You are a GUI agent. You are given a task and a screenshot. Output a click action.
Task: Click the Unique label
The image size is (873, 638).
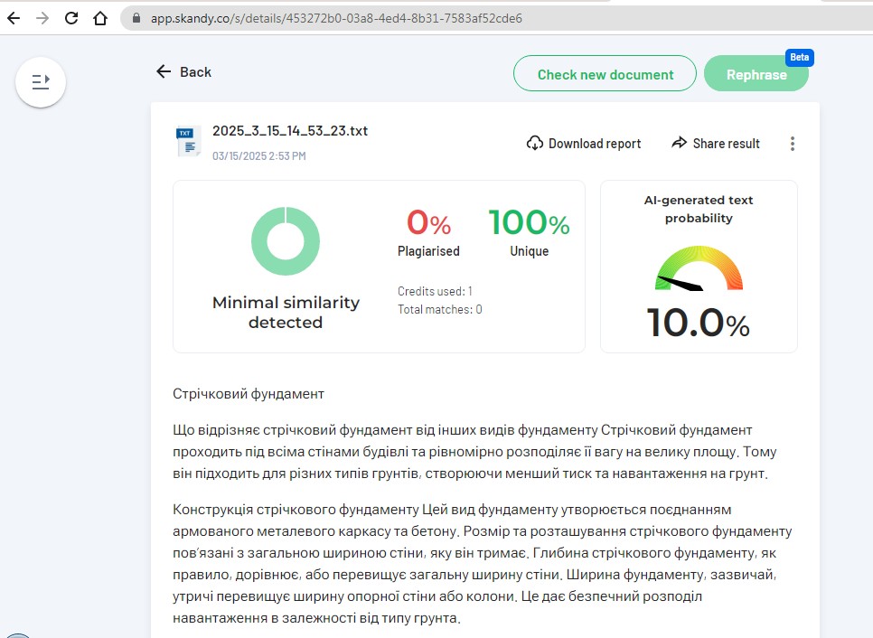coord(529,251)
